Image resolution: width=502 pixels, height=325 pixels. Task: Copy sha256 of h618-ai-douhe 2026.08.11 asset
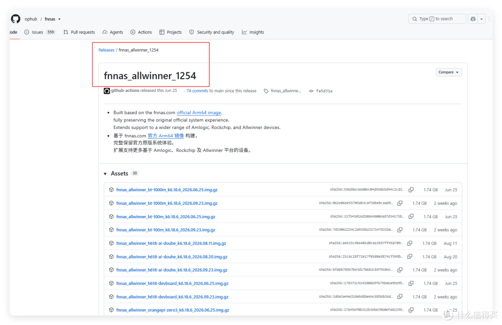tap(410, 243)
